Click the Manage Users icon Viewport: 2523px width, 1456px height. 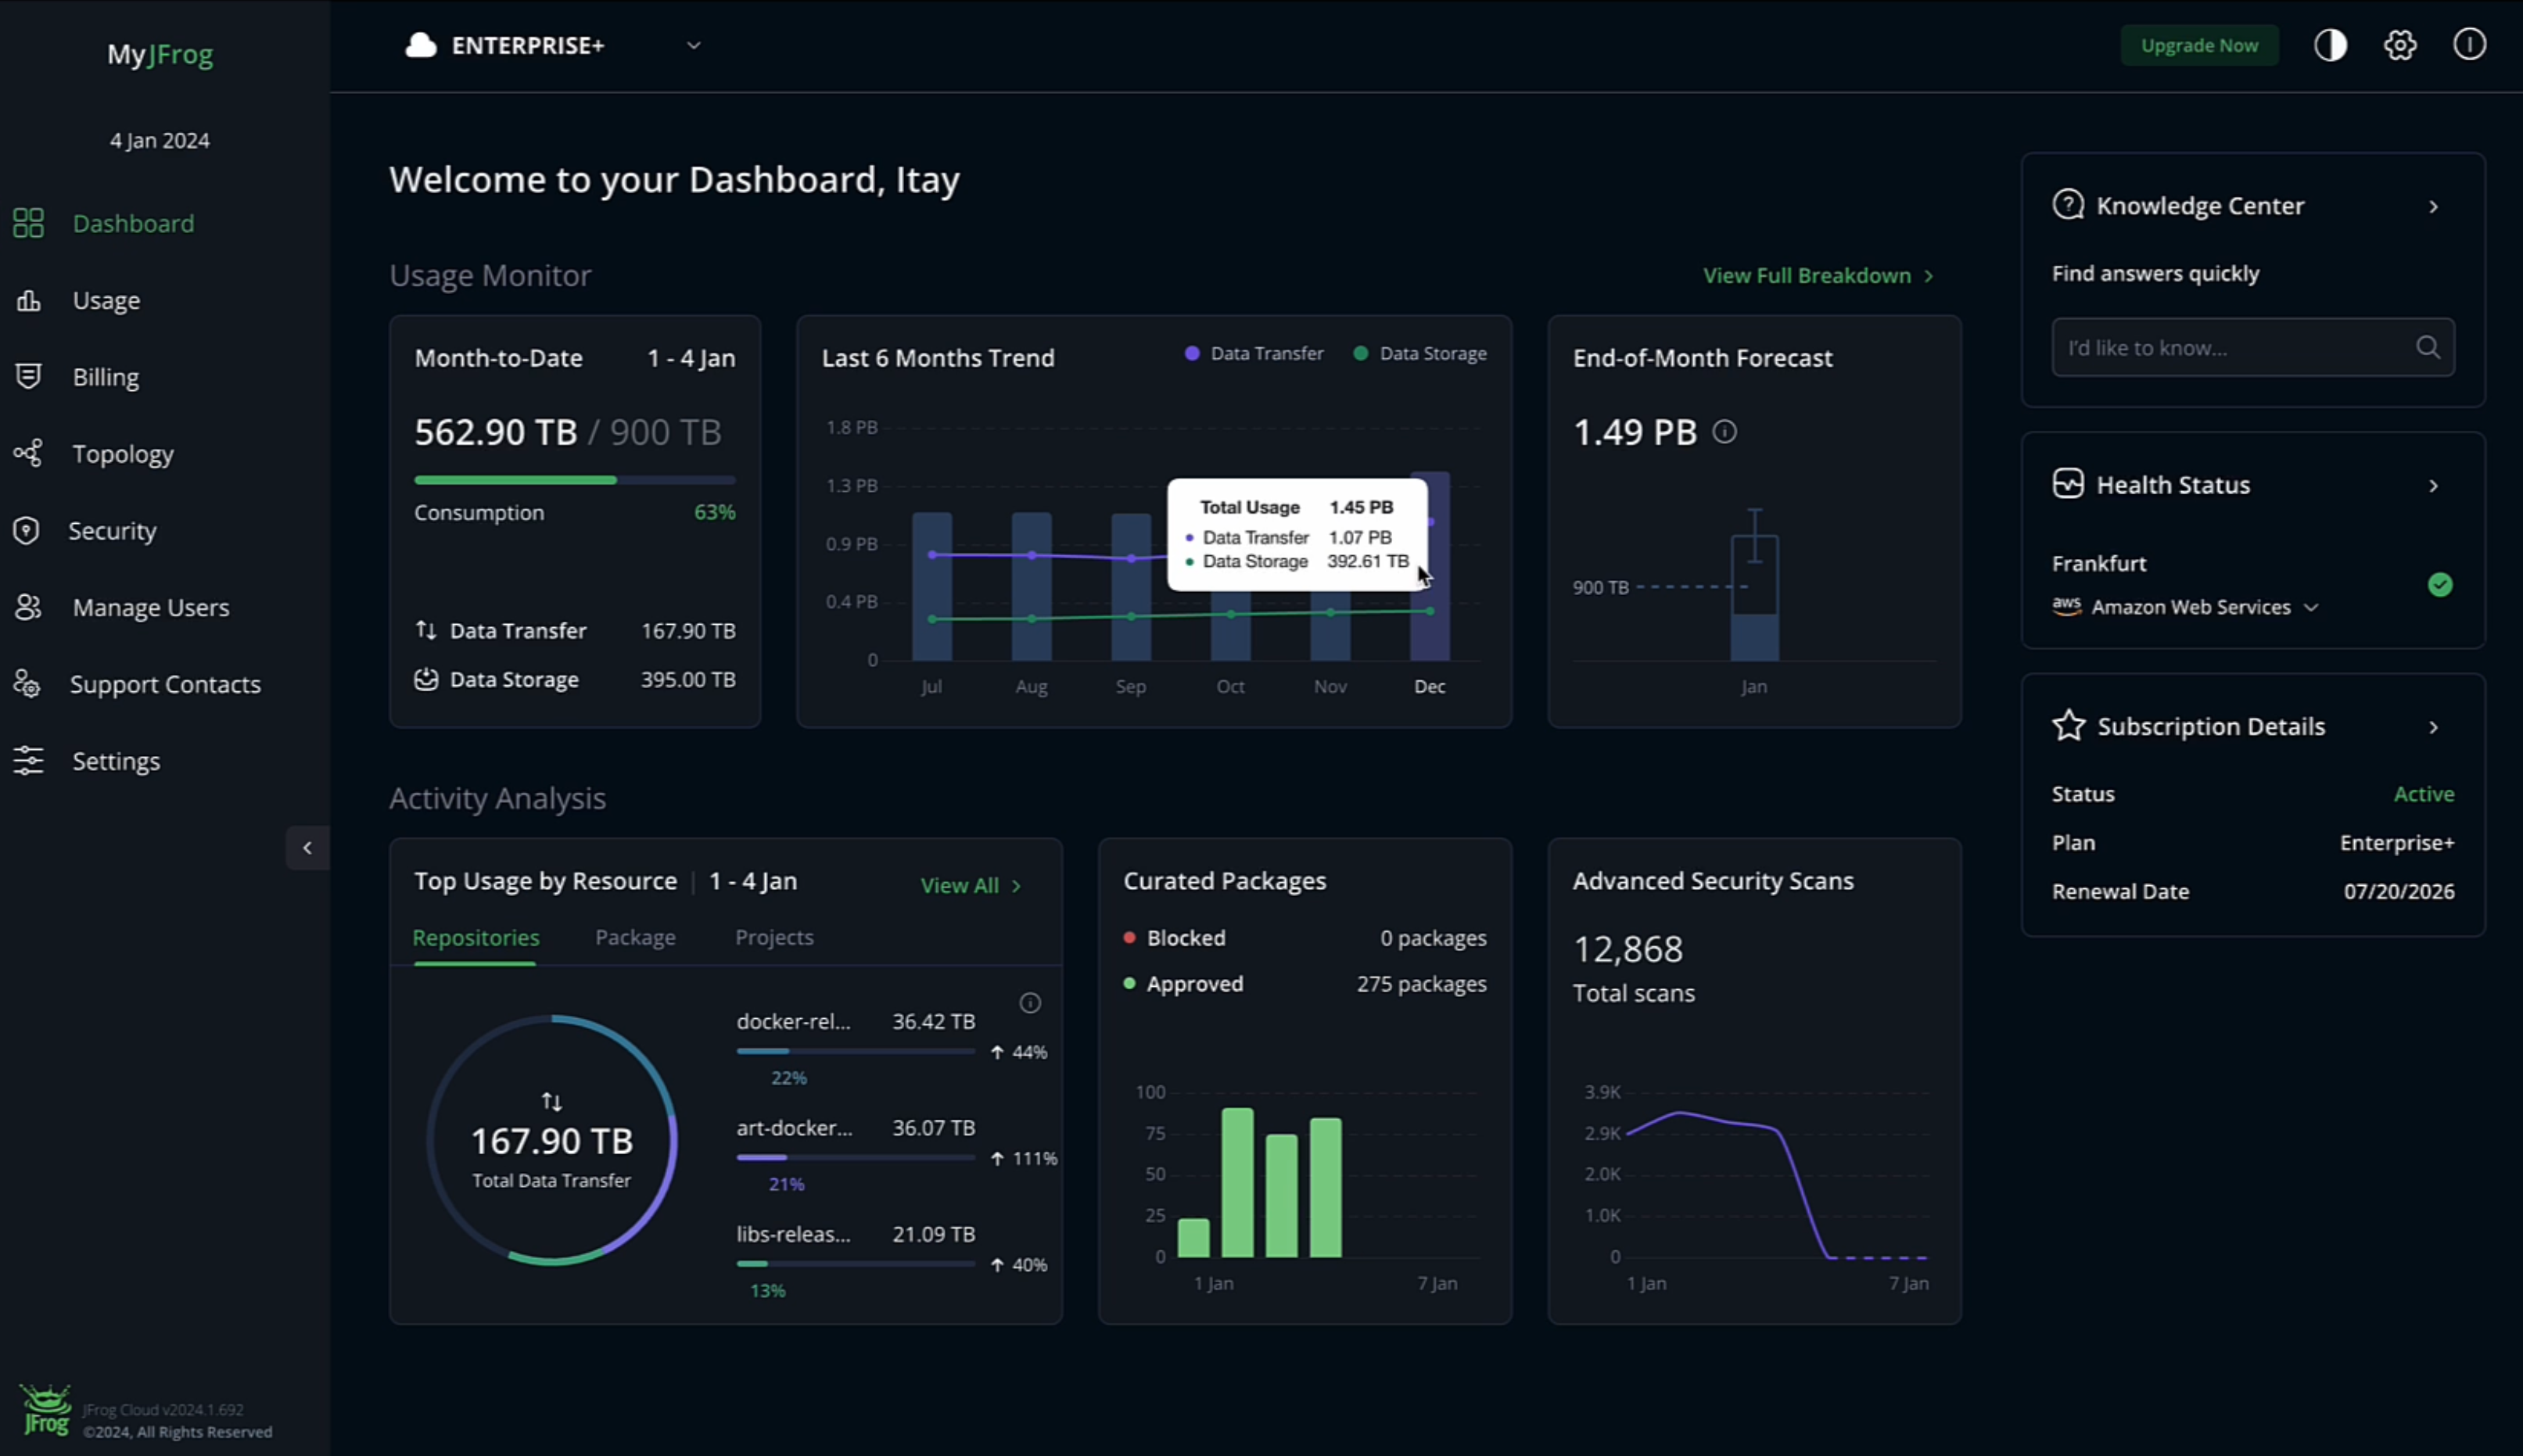pos(28,607)
